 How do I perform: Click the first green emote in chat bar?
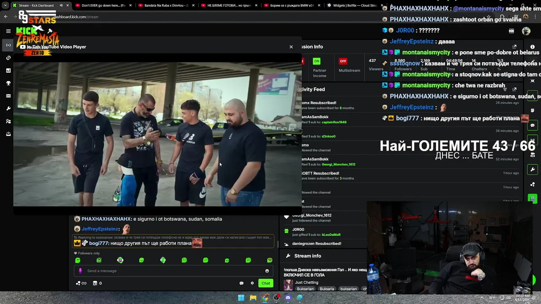78,261
